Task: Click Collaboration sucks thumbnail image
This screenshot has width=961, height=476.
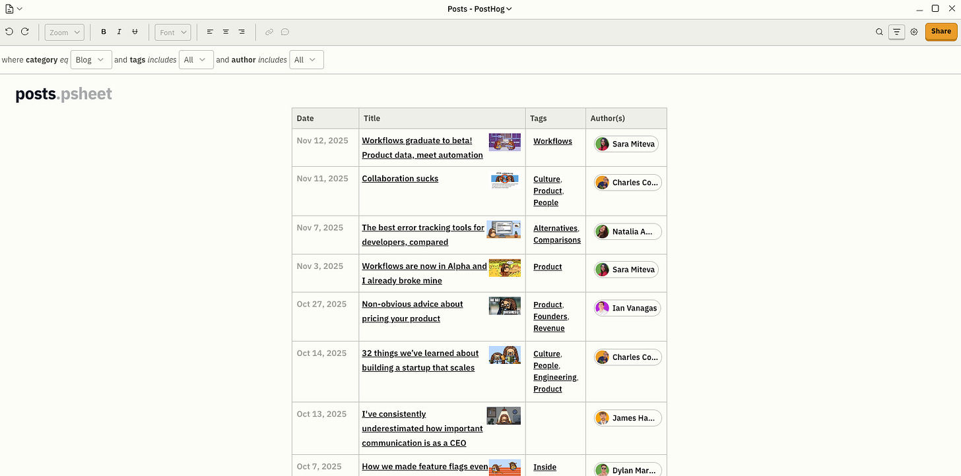Action: click(x=505, y=180)
